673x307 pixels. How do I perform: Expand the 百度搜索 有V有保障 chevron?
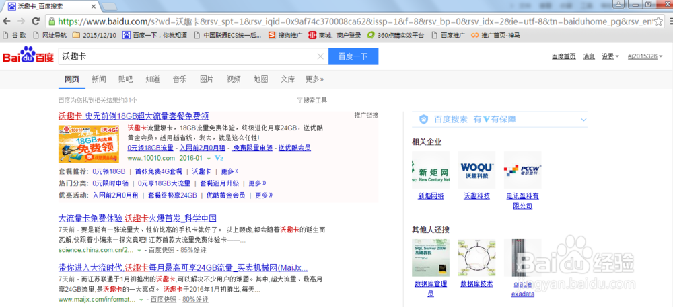click(583, 120)
